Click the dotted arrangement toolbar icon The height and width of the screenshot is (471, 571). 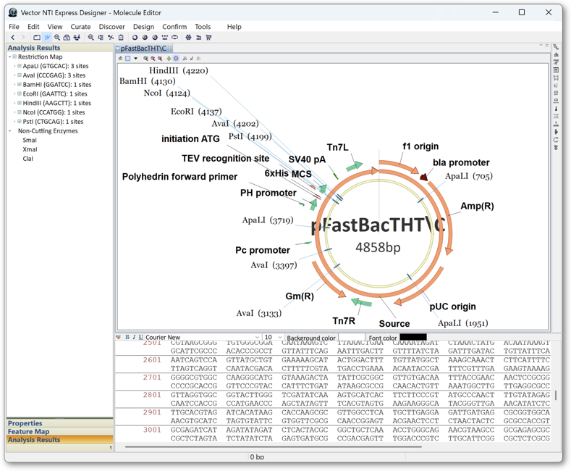coord(164,37)
